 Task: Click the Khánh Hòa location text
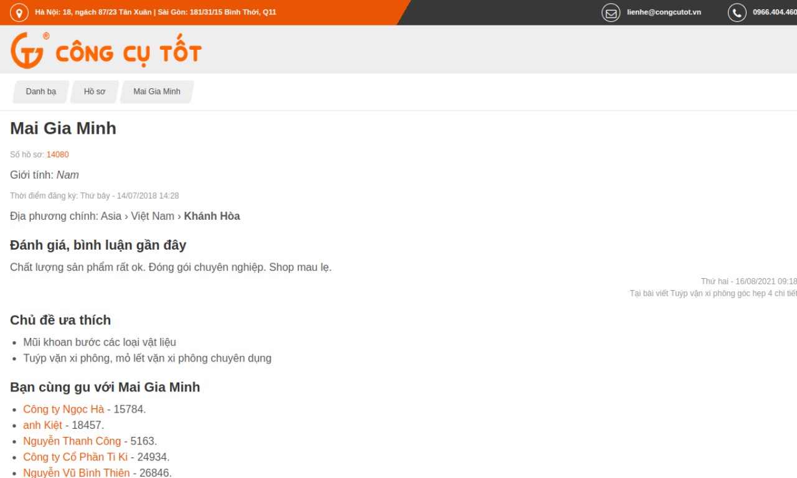coord(212,216)
